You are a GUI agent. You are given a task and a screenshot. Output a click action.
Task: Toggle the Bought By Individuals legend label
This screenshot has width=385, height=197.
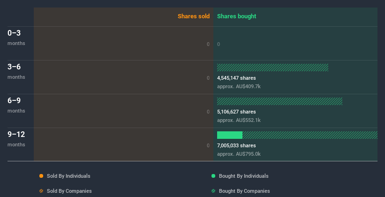pos(243,176)
